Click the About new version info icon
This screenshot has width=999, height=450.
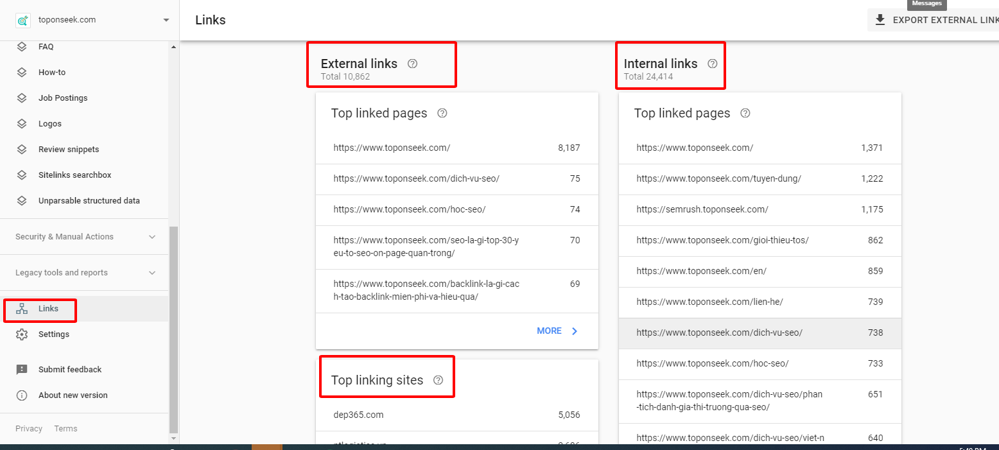pos(22,395)
